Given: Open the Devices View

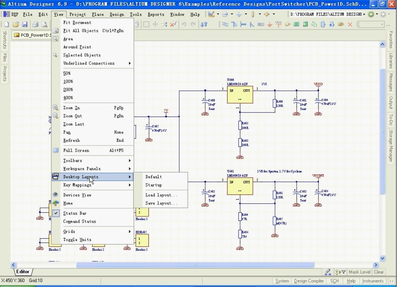Looking at the screenshot, I should (93, 195).
